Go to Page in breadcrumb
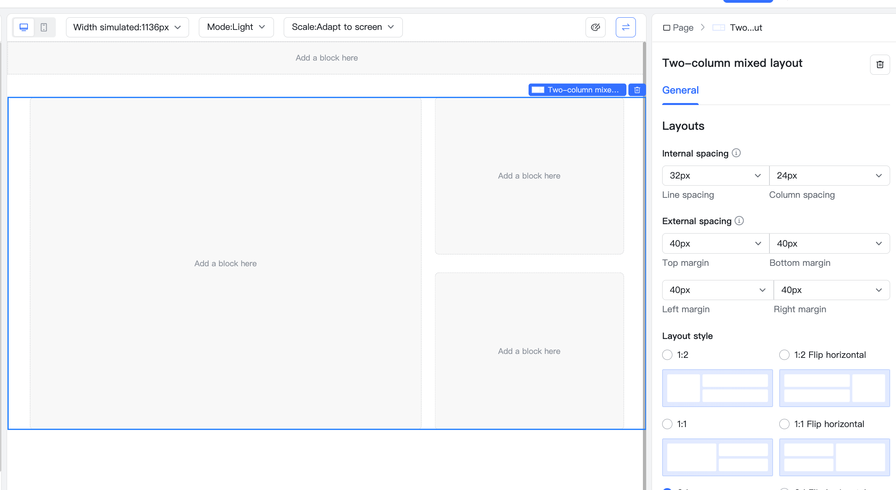The width and height of the screenshot is (896, 490). [x=678, y=28]
